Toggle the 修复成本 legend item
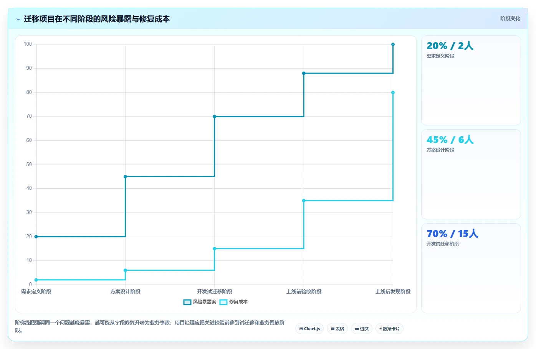The width and height of the screenshot is (536, 349). click(x=233, y=302)
